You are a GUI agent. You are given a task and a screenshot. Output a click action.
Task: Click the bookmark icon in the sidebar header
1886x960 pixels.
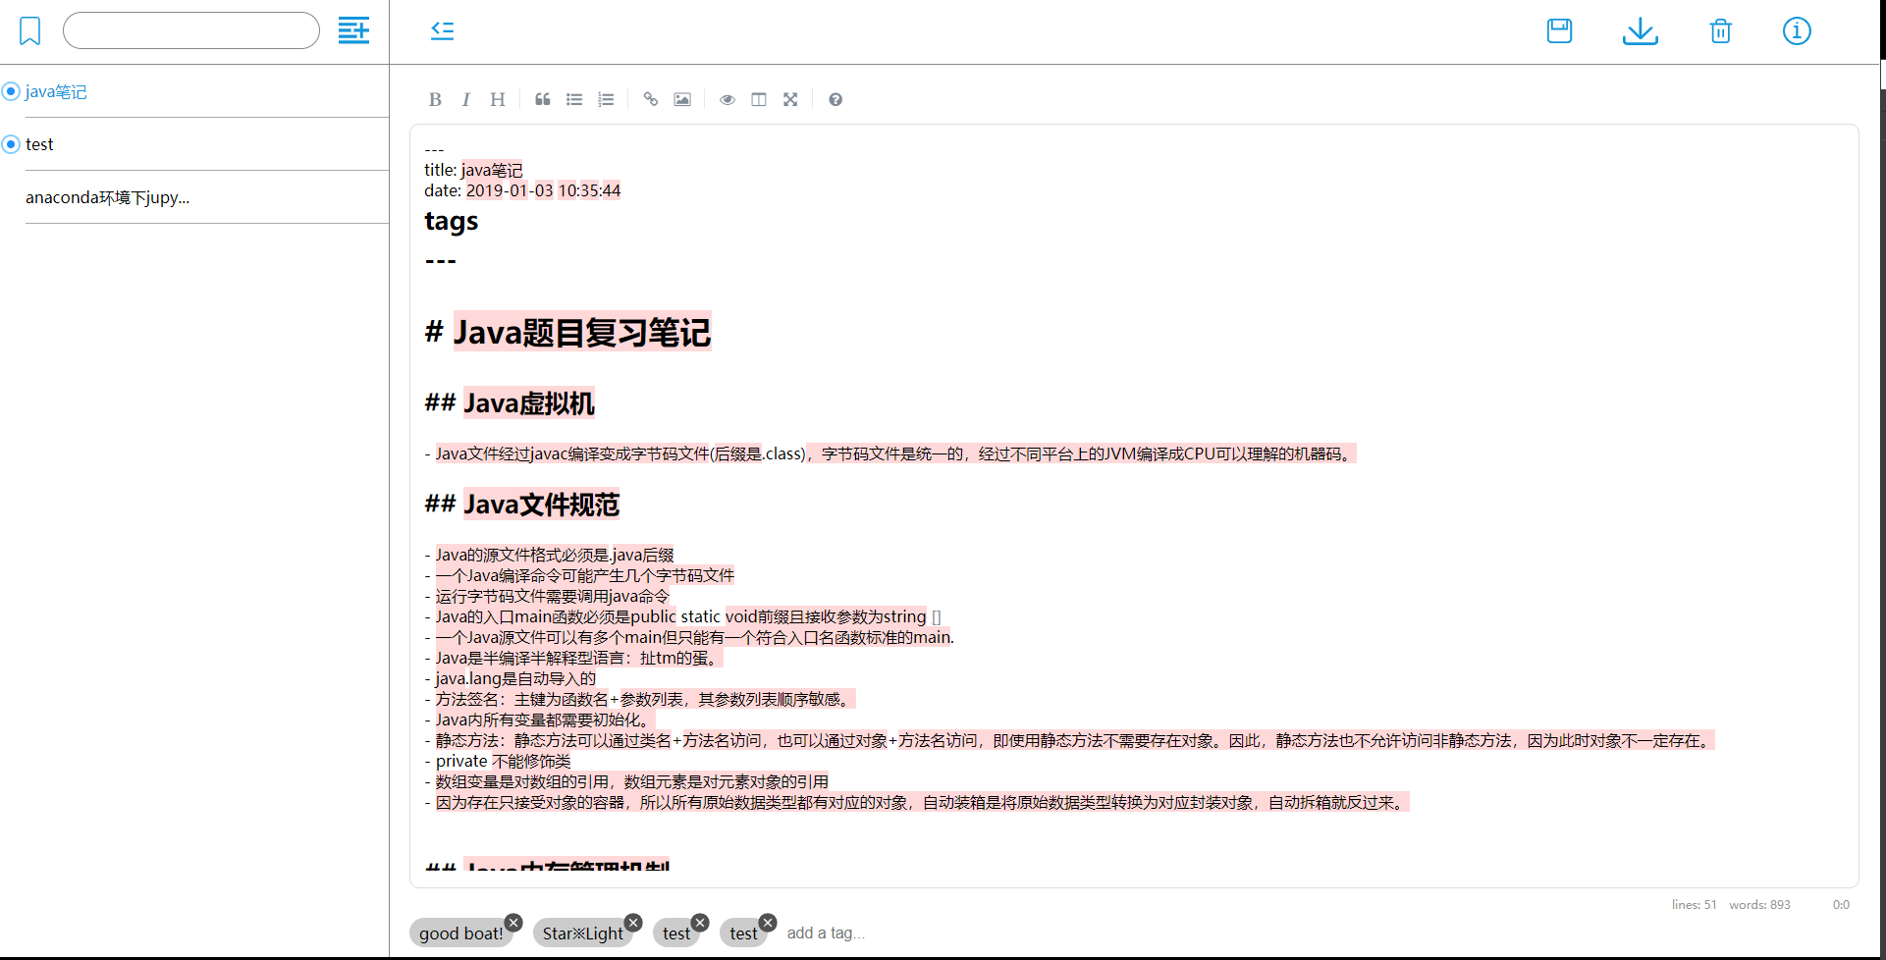click(30, 30)
